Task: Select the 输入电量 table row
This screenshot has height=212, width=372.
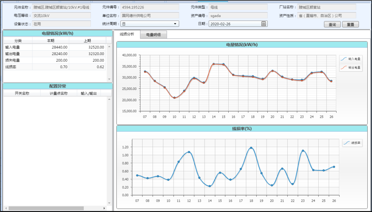Action: click(x=54, y=47)
